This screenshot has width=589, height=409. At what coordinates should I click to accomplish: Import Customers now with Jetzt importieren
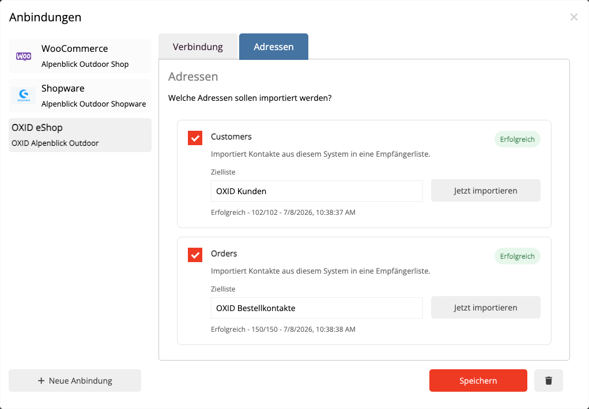pos(485,191)
